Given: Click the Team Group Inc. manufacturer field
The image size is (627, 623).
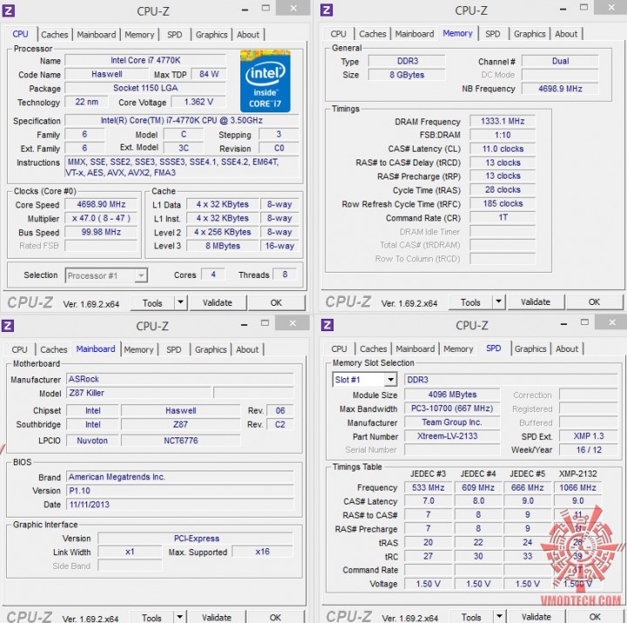Looking at the screenshot, I should [x=452, y=422].
